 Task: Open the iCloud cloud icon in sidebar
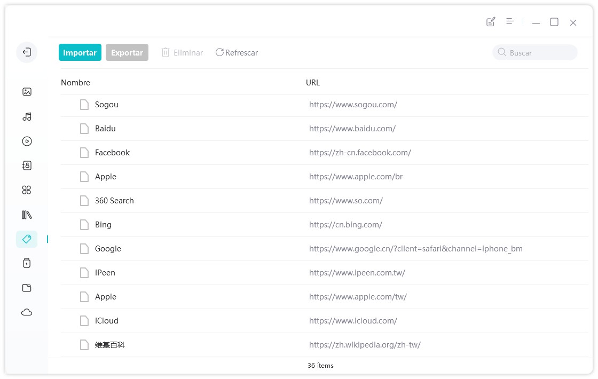tap(27, 312)
